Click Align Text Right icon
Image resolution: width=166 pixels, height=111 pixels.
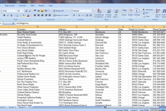(42, 15)
